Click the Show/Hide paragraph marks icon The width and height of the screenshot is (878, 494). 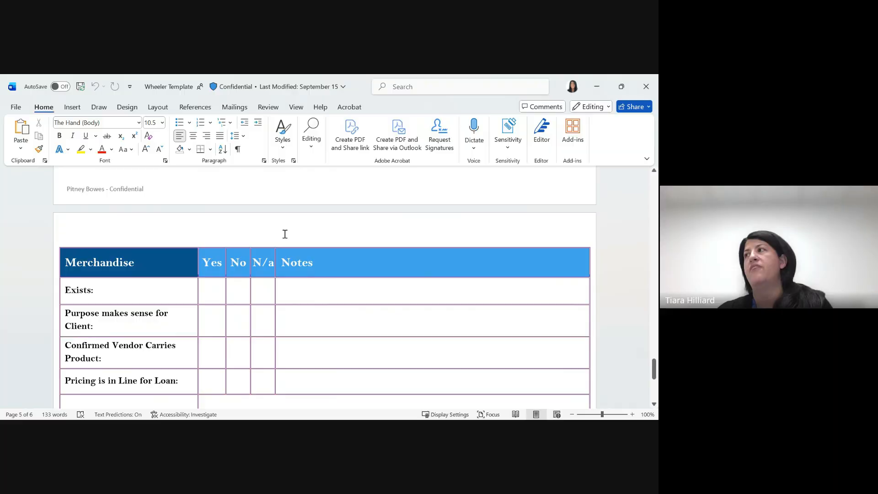click(238, 149)
